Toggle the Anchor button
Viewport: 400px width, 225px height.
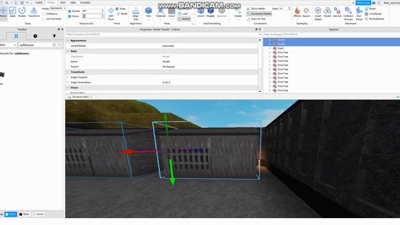184,19
